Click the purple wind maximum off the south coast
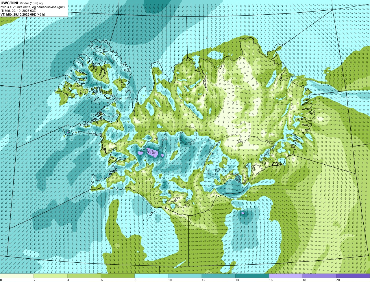This screenshot has width=370, height=282. pyautogui.click(x=243, y=213)
